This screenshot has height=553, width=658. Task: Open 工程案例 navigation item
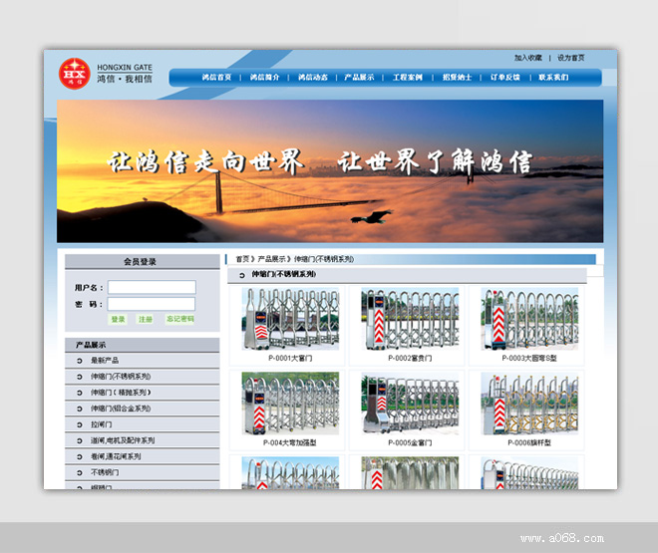tap(408, 77)
